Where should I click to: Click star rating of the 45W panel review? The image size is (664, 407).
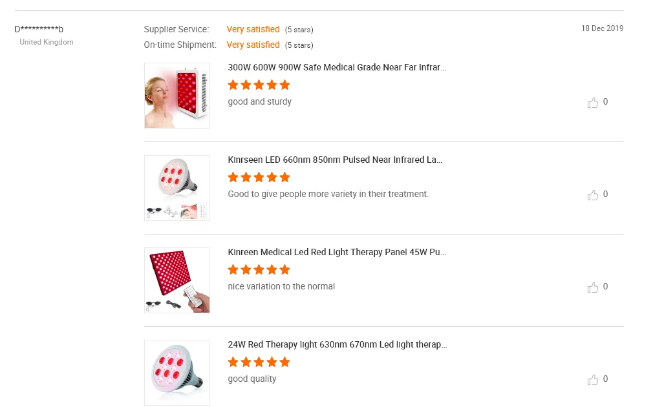(259, 269)
